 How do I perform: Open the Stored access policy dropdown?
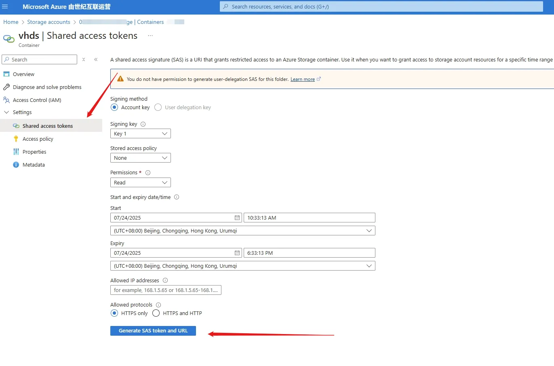coord(141,158)
